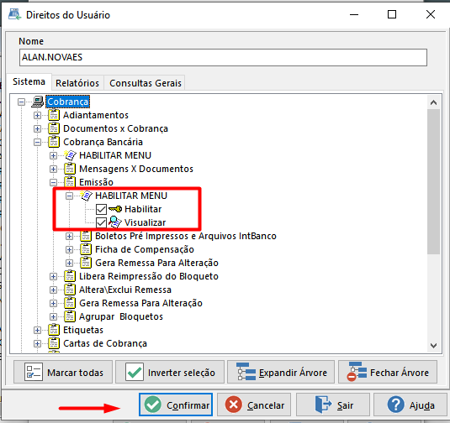Expand the Mensagens X Documentos node
This screenshot has width=450, height=423.
(x=53, y=169)
